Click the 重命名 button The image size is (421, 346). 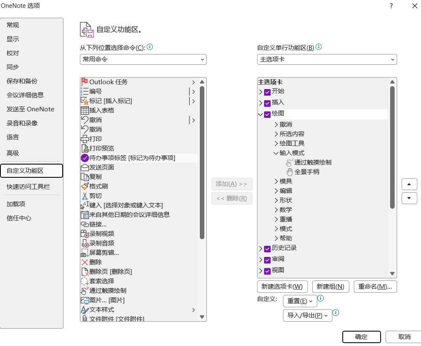pos(375,287)
